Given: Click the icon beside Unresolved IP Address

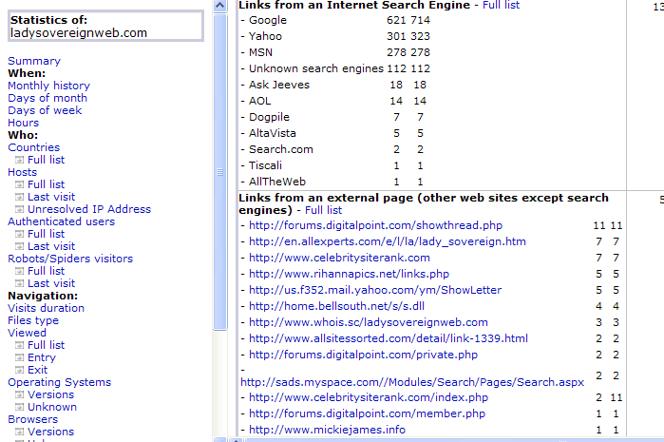Looking at the screenshot, I should (x=20, y=209).
